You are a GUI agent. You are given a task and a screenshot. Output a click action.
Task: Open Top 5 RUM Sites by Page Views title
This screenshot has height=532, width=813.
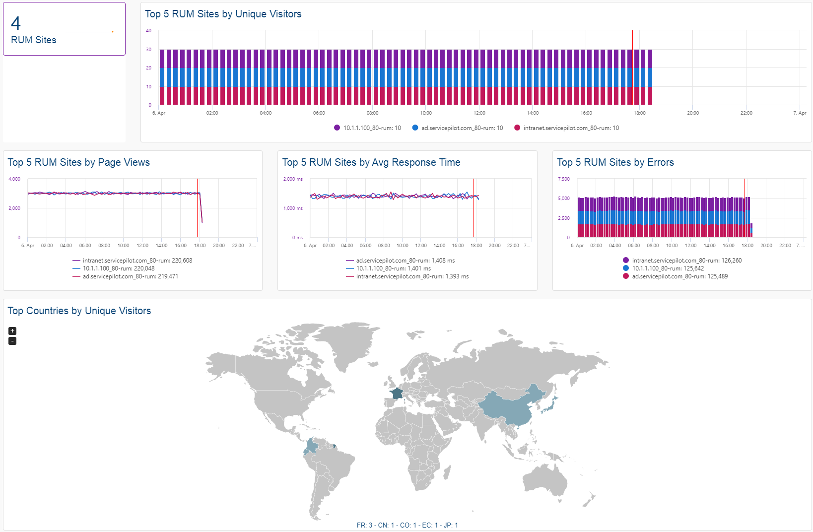[x=78, y=162]
